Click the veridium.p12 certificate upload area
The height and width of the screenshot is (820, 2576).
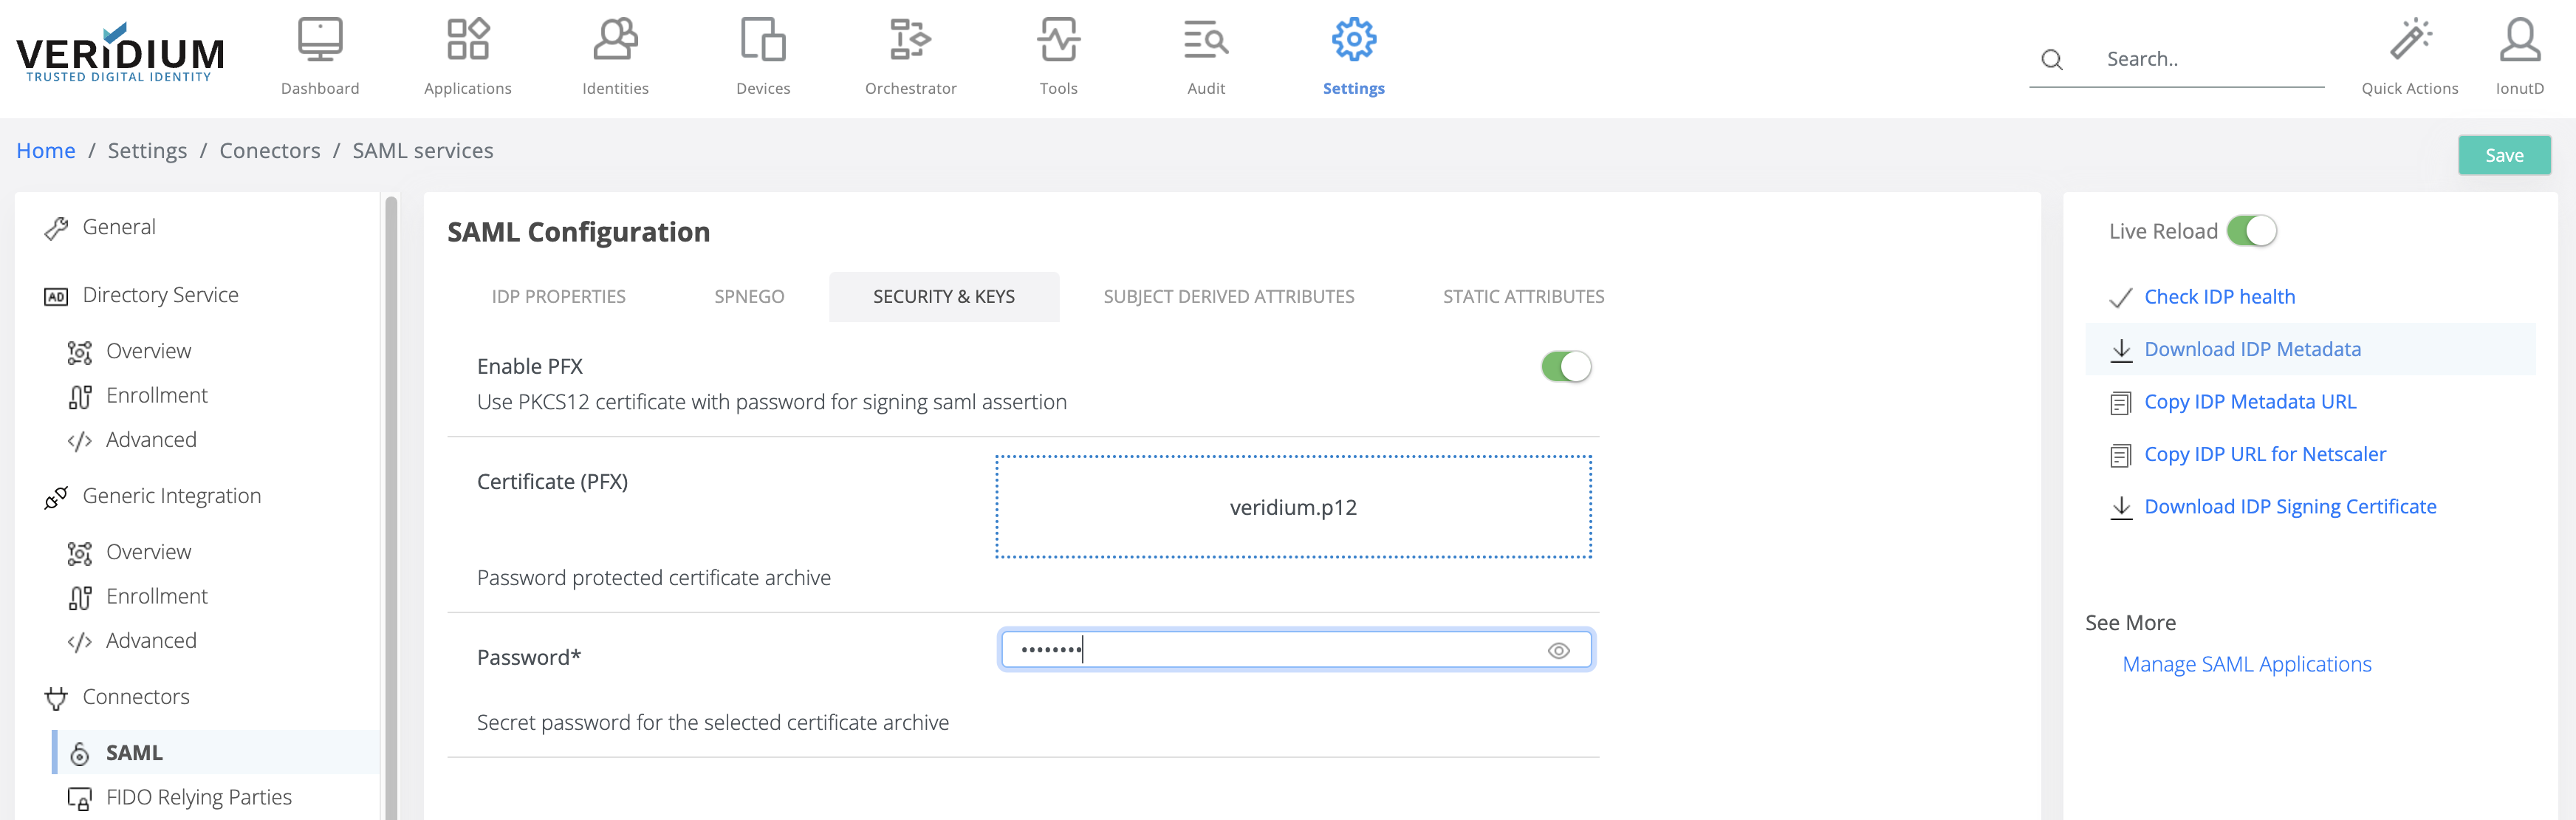point(1293,506)
